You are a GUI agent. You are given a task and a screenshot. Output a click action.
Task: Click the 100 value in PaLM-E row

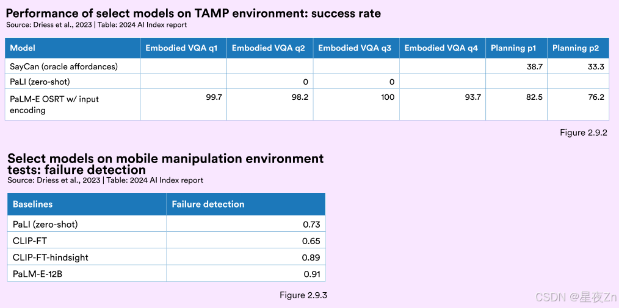point(388,97)
